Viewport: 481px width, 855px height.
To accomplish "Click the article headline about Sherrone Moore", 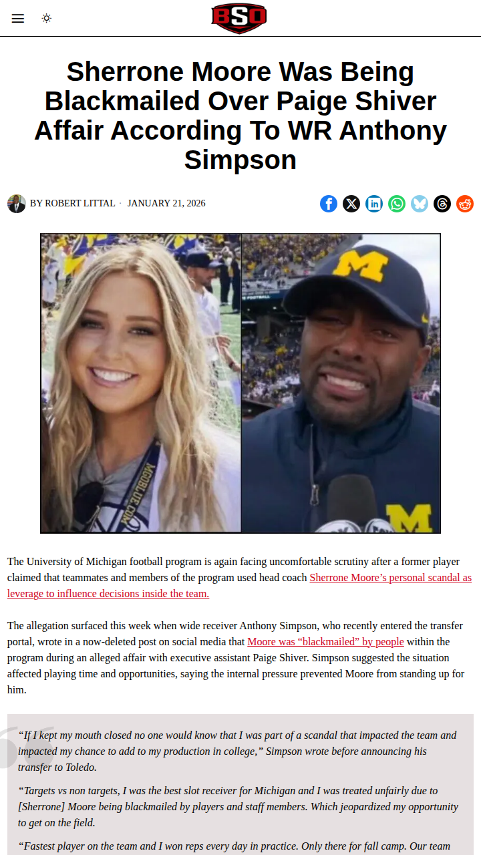I will 240,116.
